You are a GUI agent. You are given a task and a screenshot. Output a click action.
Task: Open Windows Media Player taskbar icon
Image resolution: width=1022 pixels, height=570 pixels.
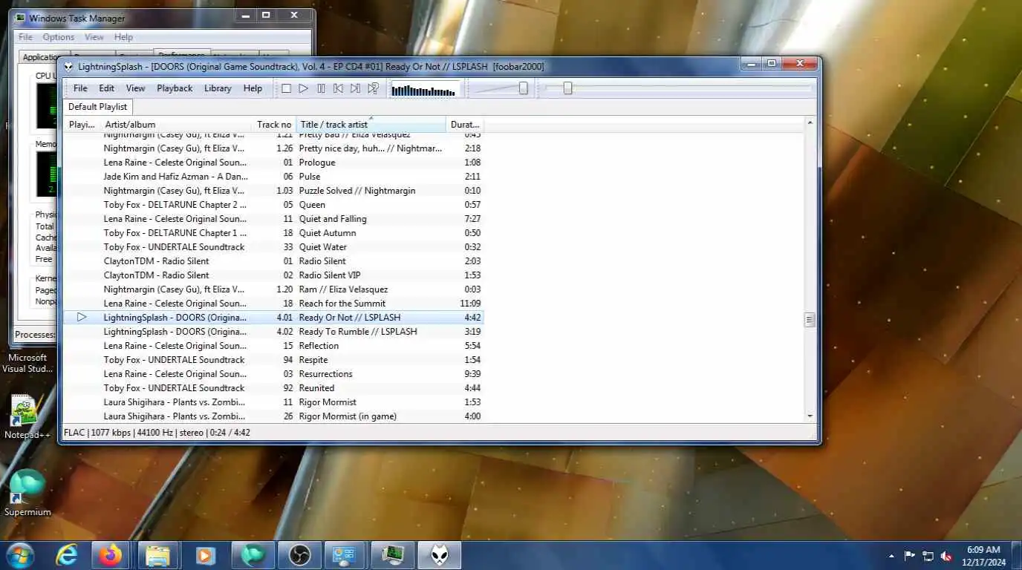click(x=204, y=555)
